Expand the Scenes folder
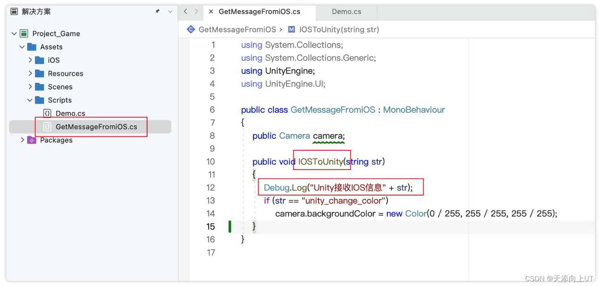The image size is (599, 286). click(x=30, y=87)
